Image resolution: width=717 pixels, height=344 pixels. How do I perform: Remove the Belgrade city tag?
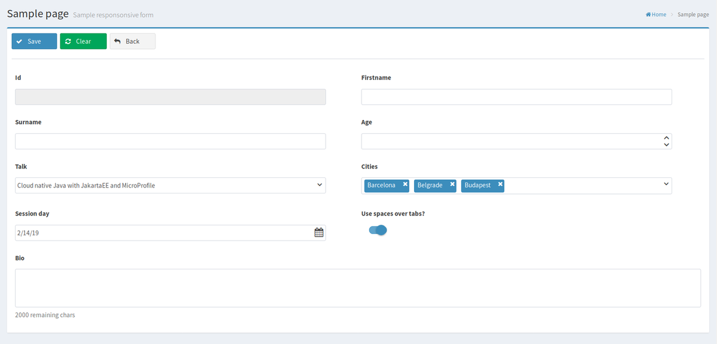click(x=452, y=185)
